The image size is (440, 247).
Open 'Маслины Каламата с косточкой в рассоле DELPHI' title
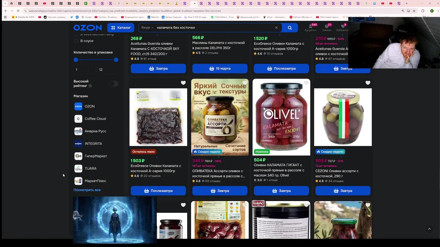click(x=218, y=45)
